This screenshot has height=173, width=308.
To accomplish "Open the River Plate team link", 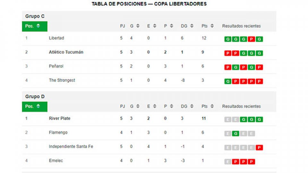I will click(x=60, y=119).
